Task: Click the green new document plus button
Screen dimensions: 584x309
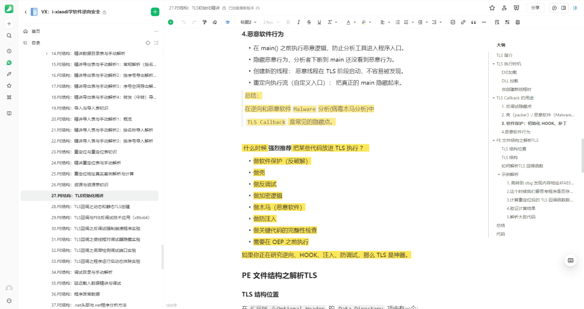Action: click(155, 12)
